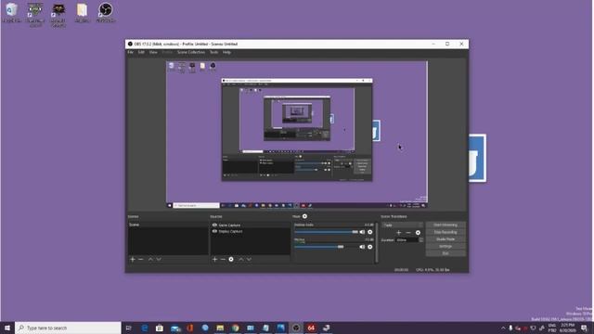Adjust the Mic/Aux volume slider
594x334 pixels.
click(326, 247)
